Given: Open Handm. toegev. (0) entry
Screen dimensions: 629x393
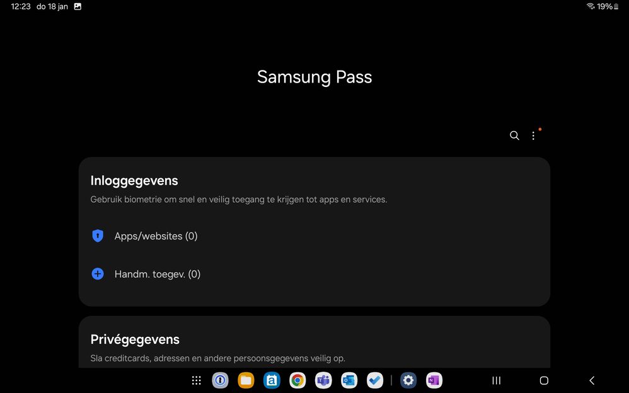Looking at the screenshot, I should 314,274.
